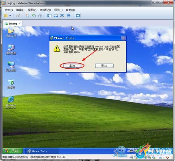The width and height of the screenshot is (175, 161).
Task: Expand the power options dropdown arrow
Action: click(10, 15)
